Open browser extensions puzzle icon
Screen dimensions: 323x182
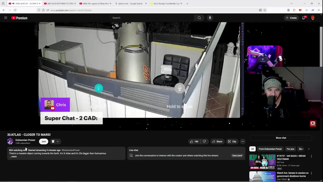pyautogui.click(x=294, y=10)
